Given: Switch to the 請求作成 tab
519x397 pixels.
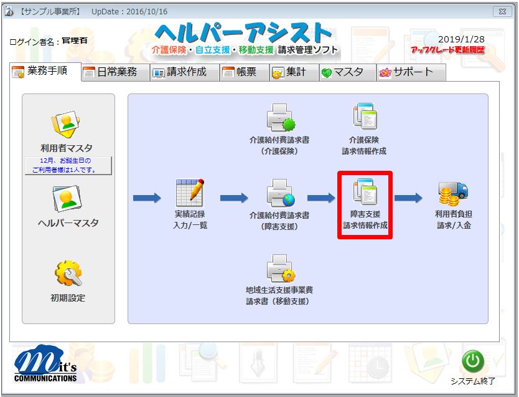Looking at the screenshot, I should pyautogui.click(x=185, y=72).
